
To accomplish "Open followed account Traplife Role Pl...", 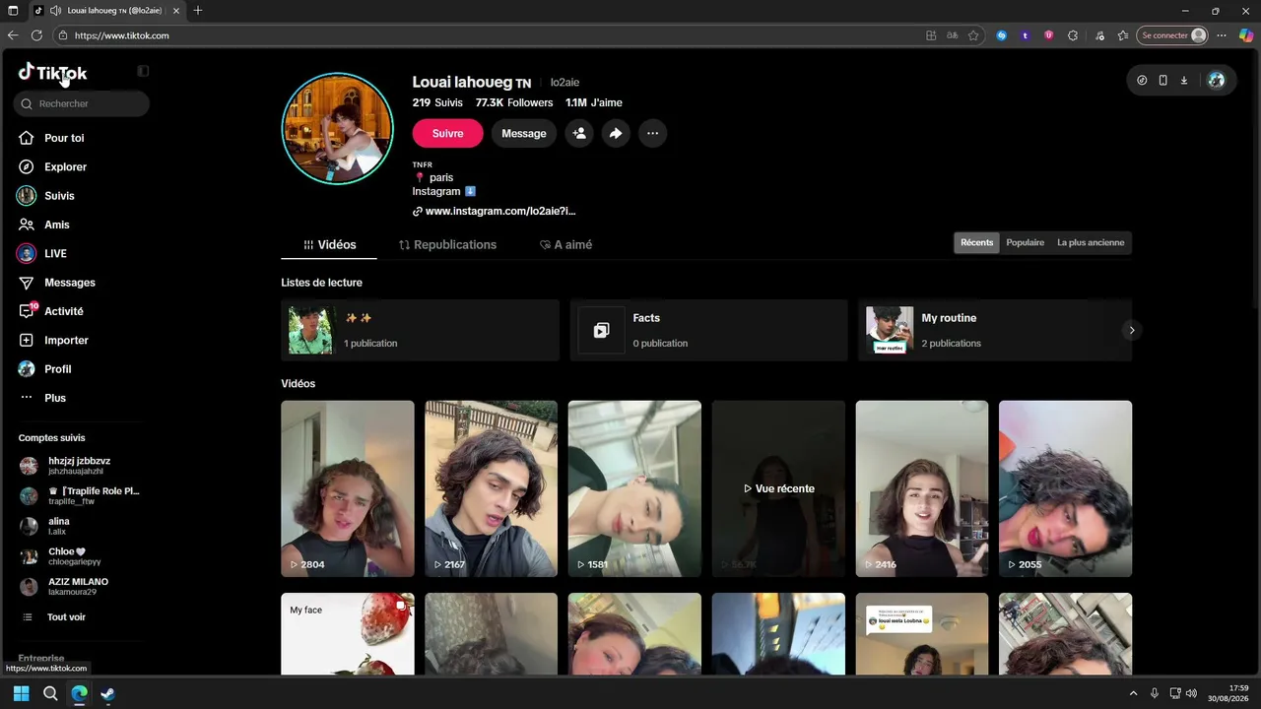I will [x=82, y=496].
